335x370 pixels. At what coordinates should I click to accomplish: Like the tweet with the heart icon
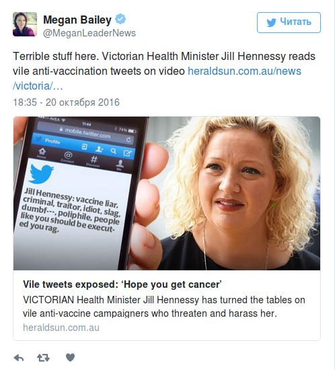coord(70,357)
